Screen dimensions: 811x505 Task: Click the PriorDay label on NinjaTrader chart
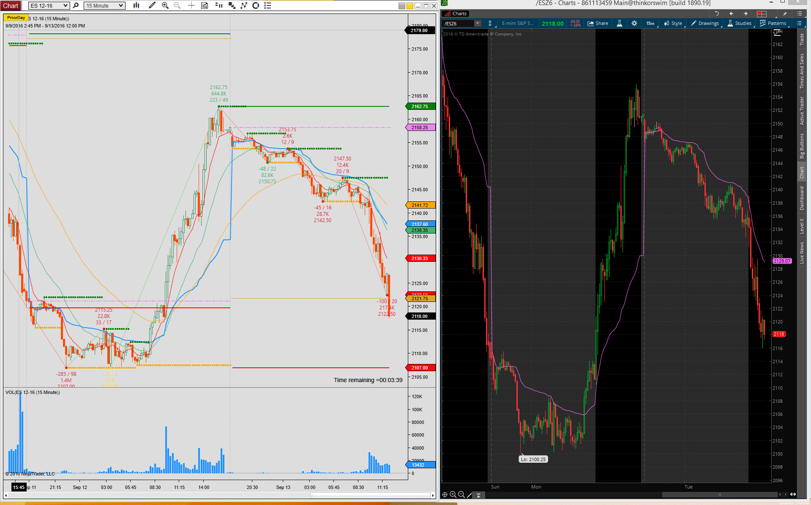click(16, 18)
